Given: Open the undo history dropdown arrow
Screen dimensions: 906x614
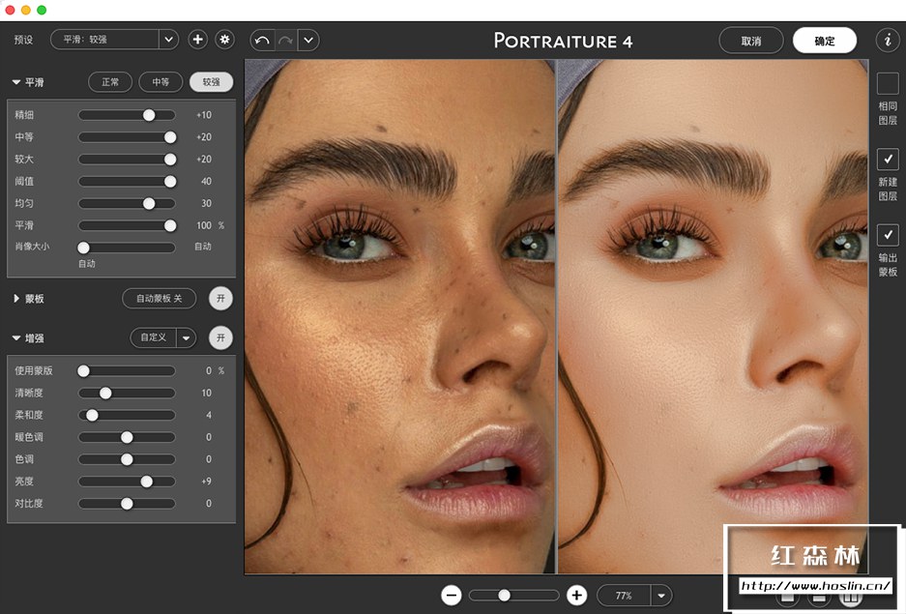Looking at the screenshot, I should coord(308,41).
